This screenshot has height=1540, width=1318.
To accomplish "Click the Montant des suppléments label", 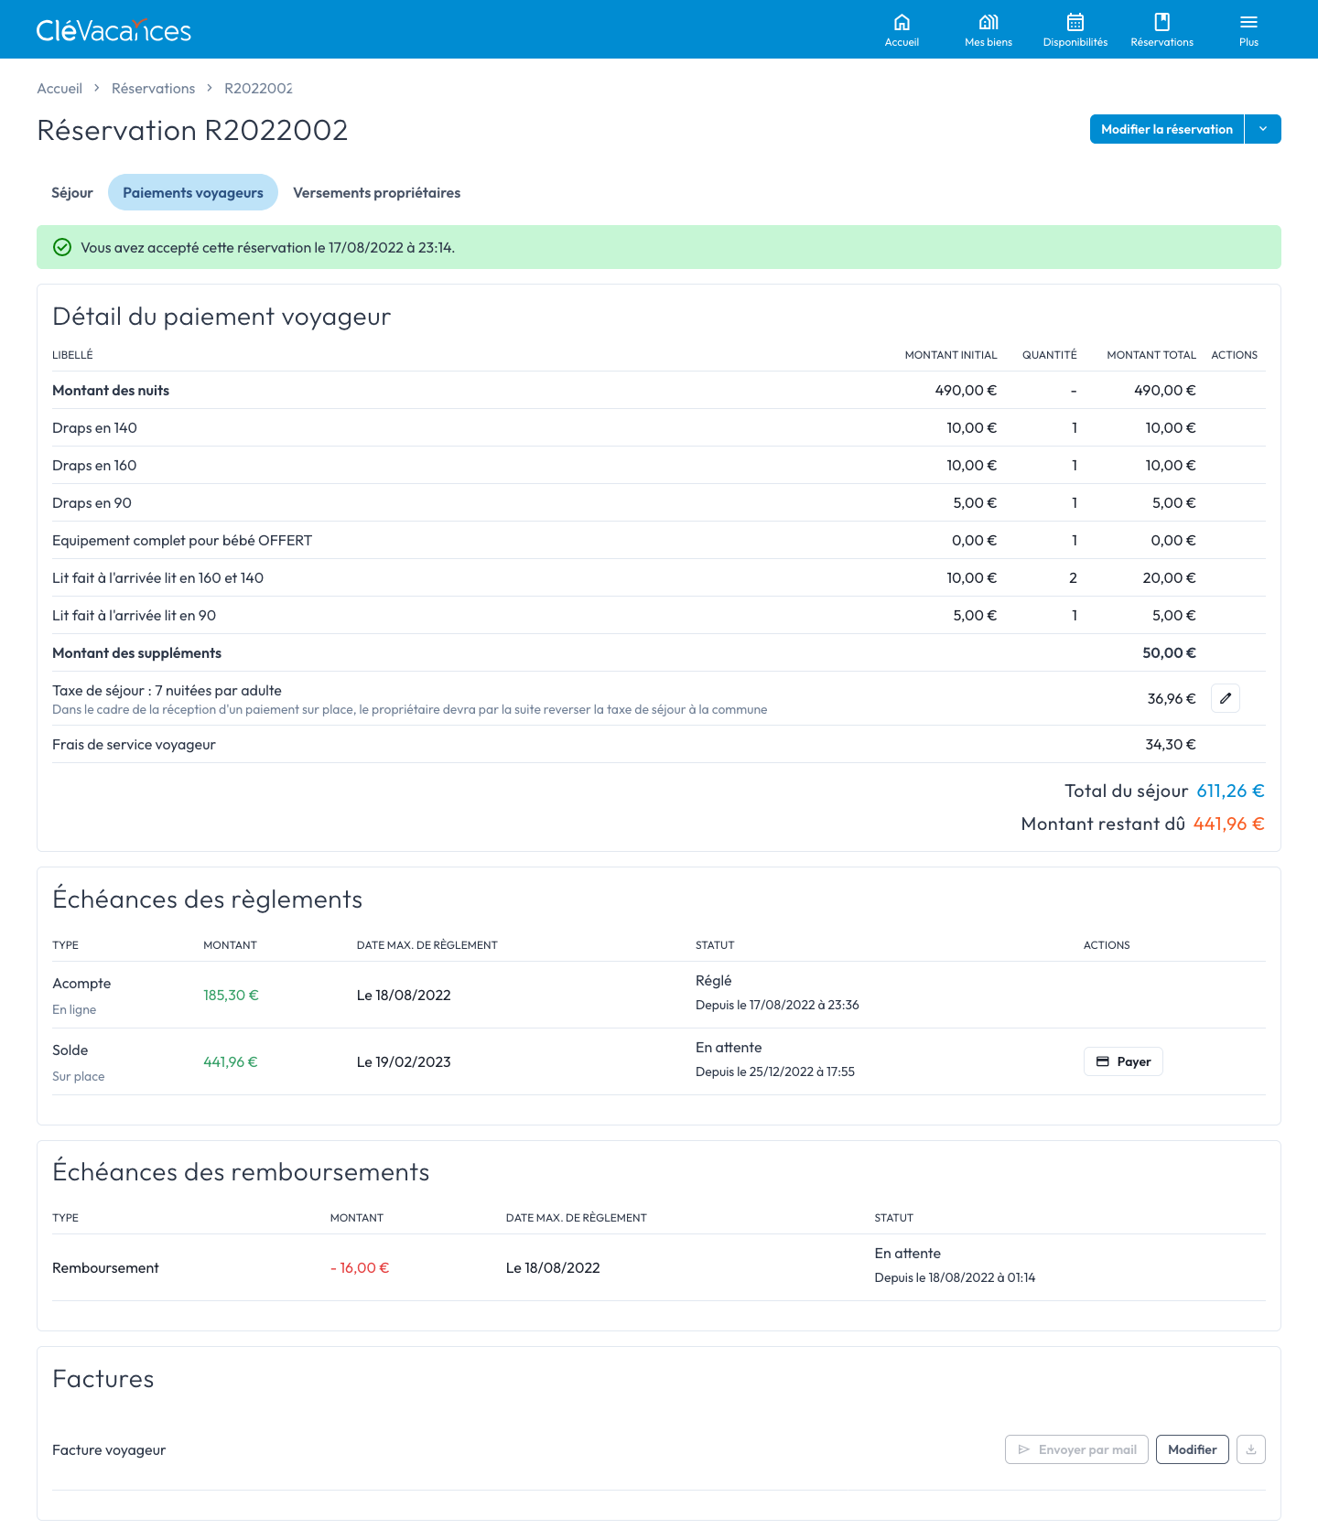I will pos(136,652).
